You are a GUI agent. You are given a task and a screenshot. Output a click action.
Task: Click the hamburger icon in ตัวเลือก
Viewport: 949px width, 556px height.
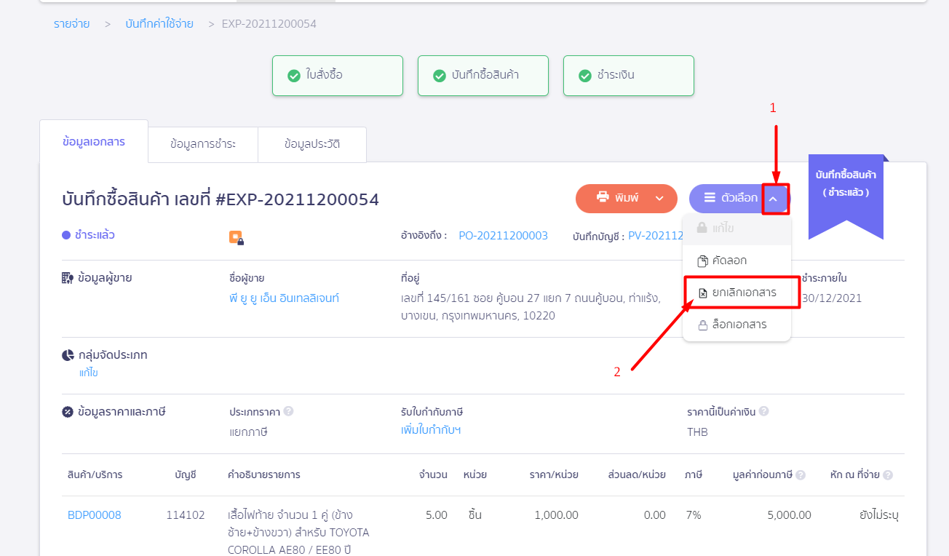tap(709, 198)
